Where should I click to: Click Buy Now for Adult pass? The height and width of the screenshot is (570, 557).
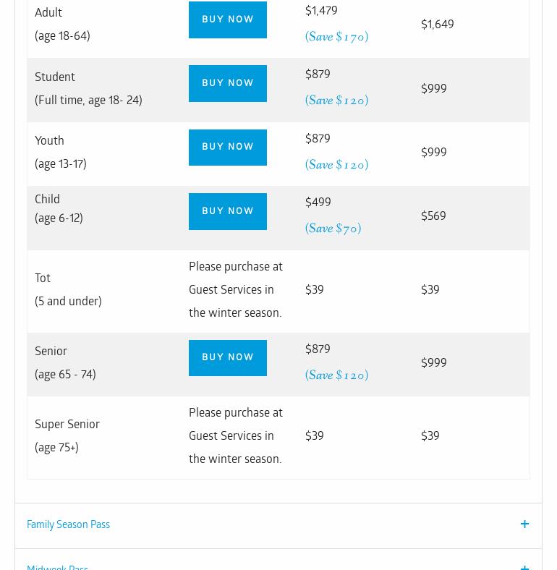click(227, 20)
